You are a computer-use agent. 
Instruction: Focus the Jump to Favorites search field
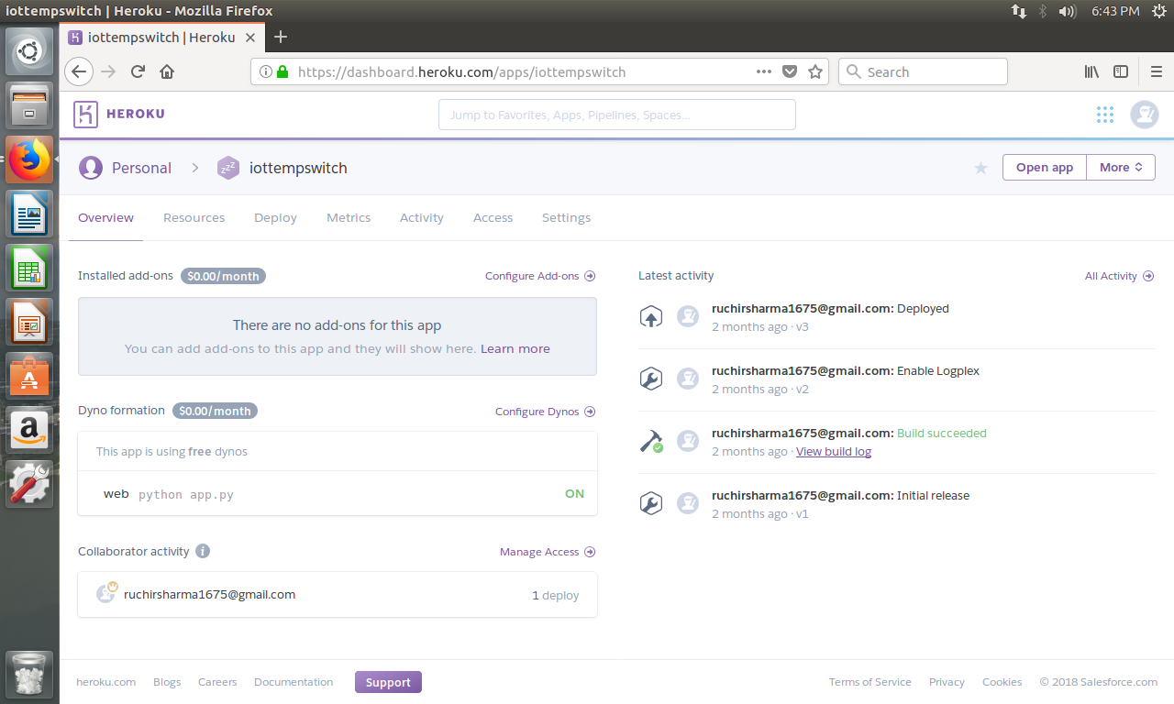click(617, 115)
